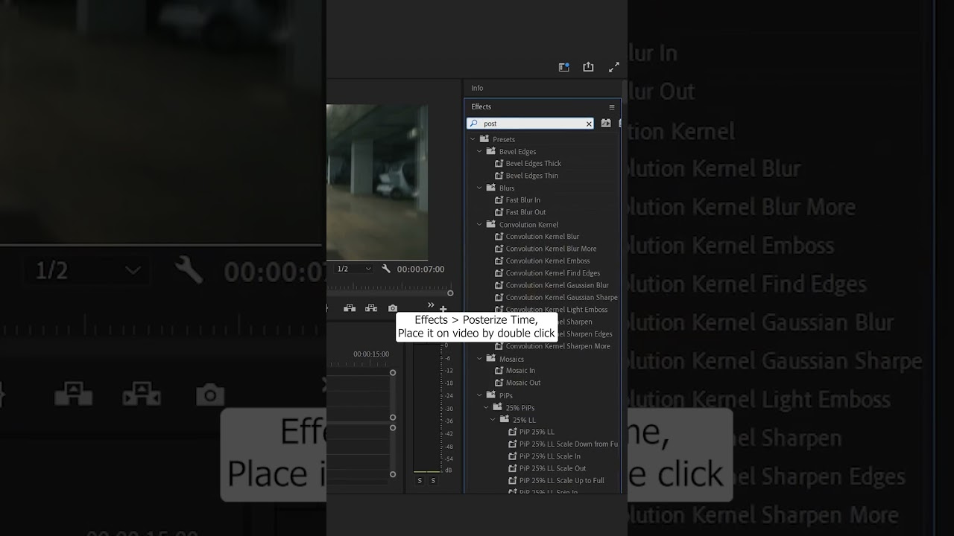Collapse the 25% PiPs folder
The image size is (954, 536).
pyautogui.click(x=486, y=407)
